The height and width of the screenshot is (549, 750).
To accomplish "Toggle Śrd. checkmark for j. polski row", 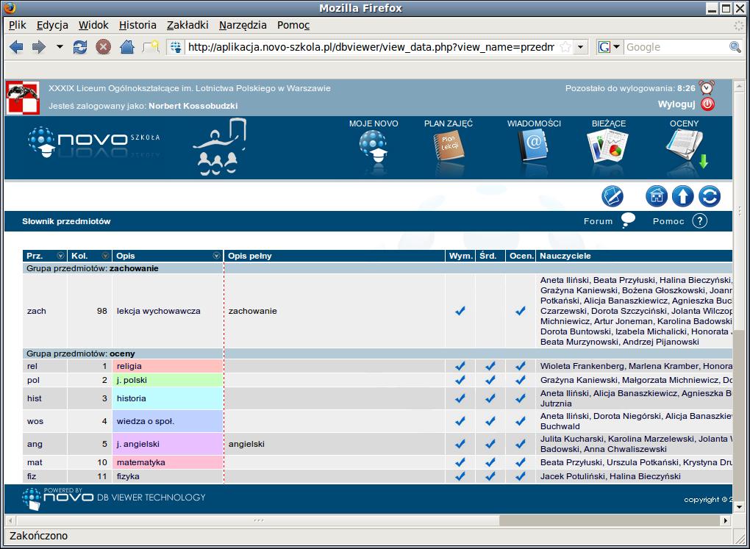I will (x=490, y=380).
